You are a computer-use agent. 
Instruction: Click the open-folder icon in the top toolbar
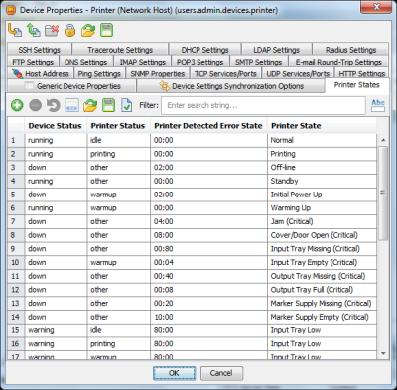coord(88,30)
